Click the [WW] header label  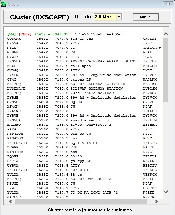click(12, 34)
